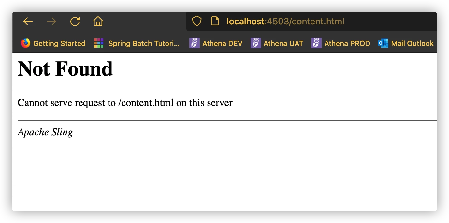449x223 pixels.
Task: Reload the current page
Action: tap(75, 22)
